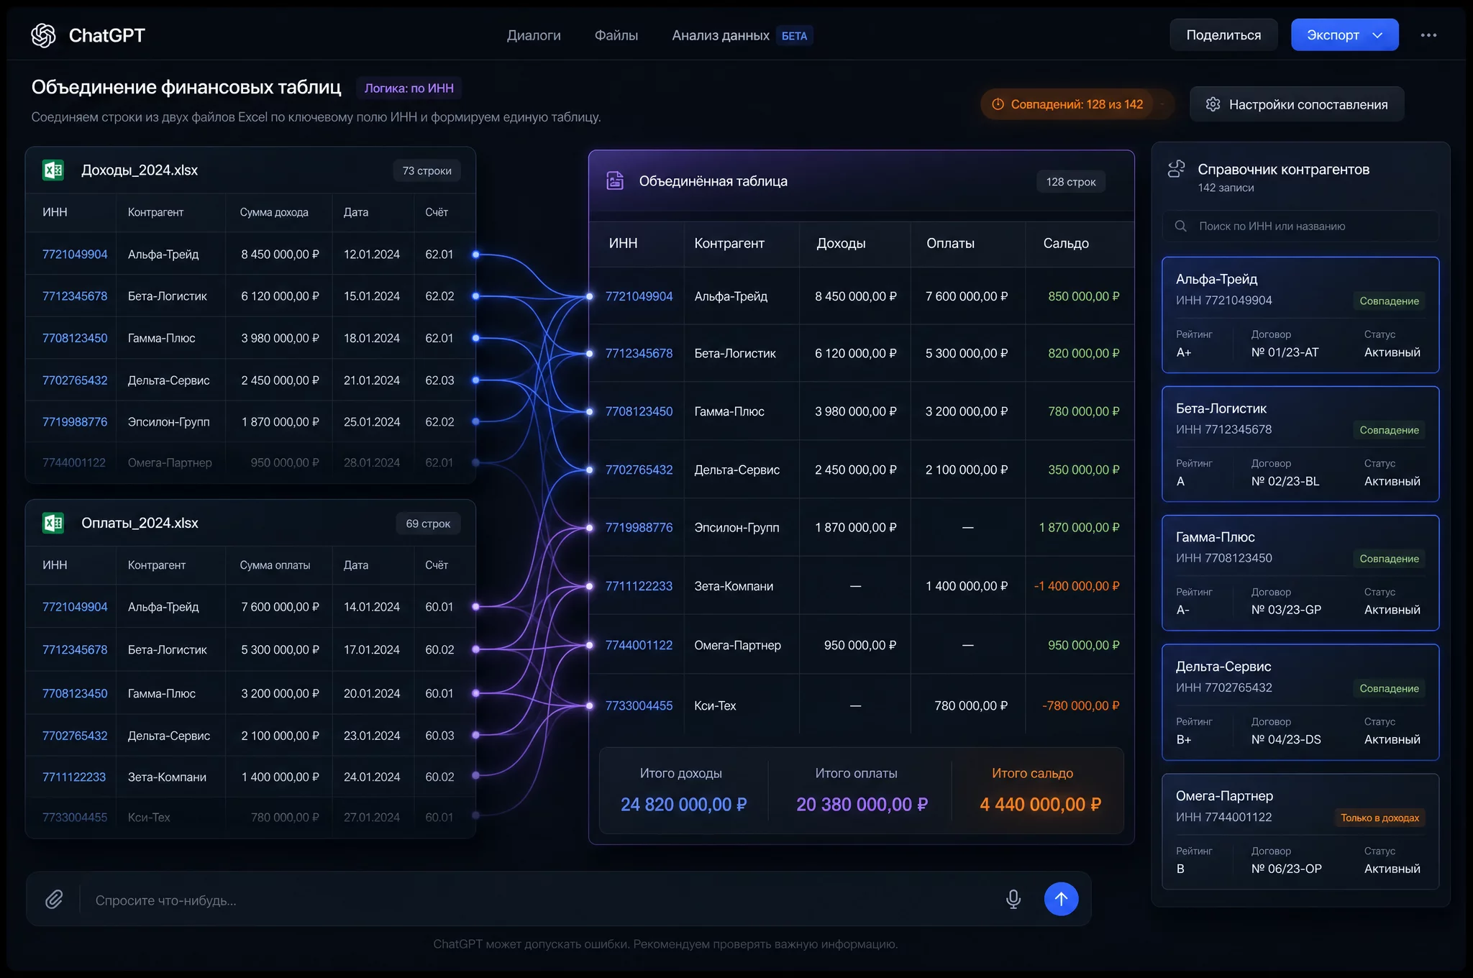1473x978 pixels.
Task: Select Эпсилон-Групп in Доходы table
Action: (x=168, y=422)
